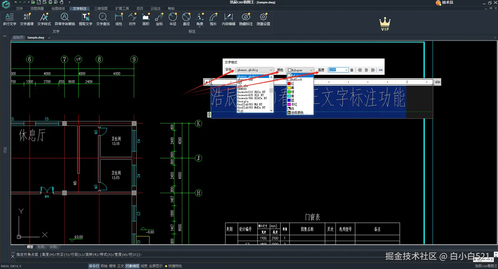This screenshot has height=269, width=498.
Task: Open the 文字查找 text search tool
Action: 103,19
